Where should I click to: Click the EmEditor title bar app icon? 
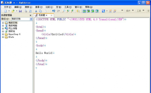[x=2, y=2]
